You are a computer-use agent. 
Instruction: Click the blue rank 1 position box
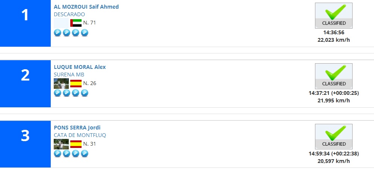tap(25, 23)
